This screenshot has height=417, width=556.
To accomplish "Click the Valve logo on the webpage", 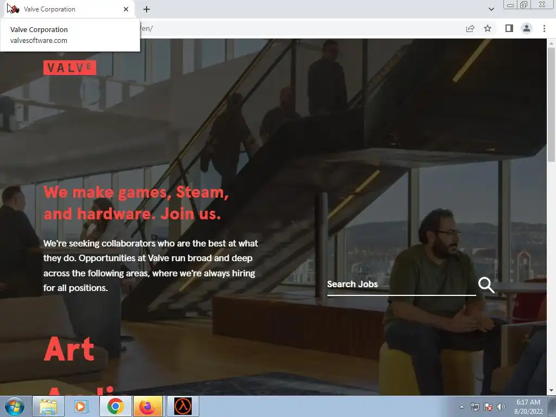I will [x=69, y=68].
